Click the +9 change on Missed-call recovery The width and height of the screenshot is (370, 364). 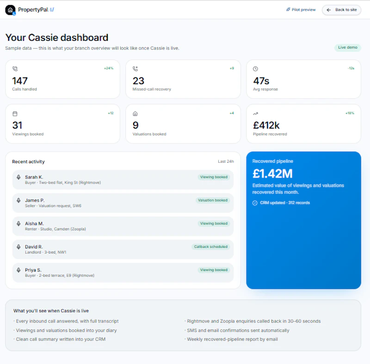point(232,68)
